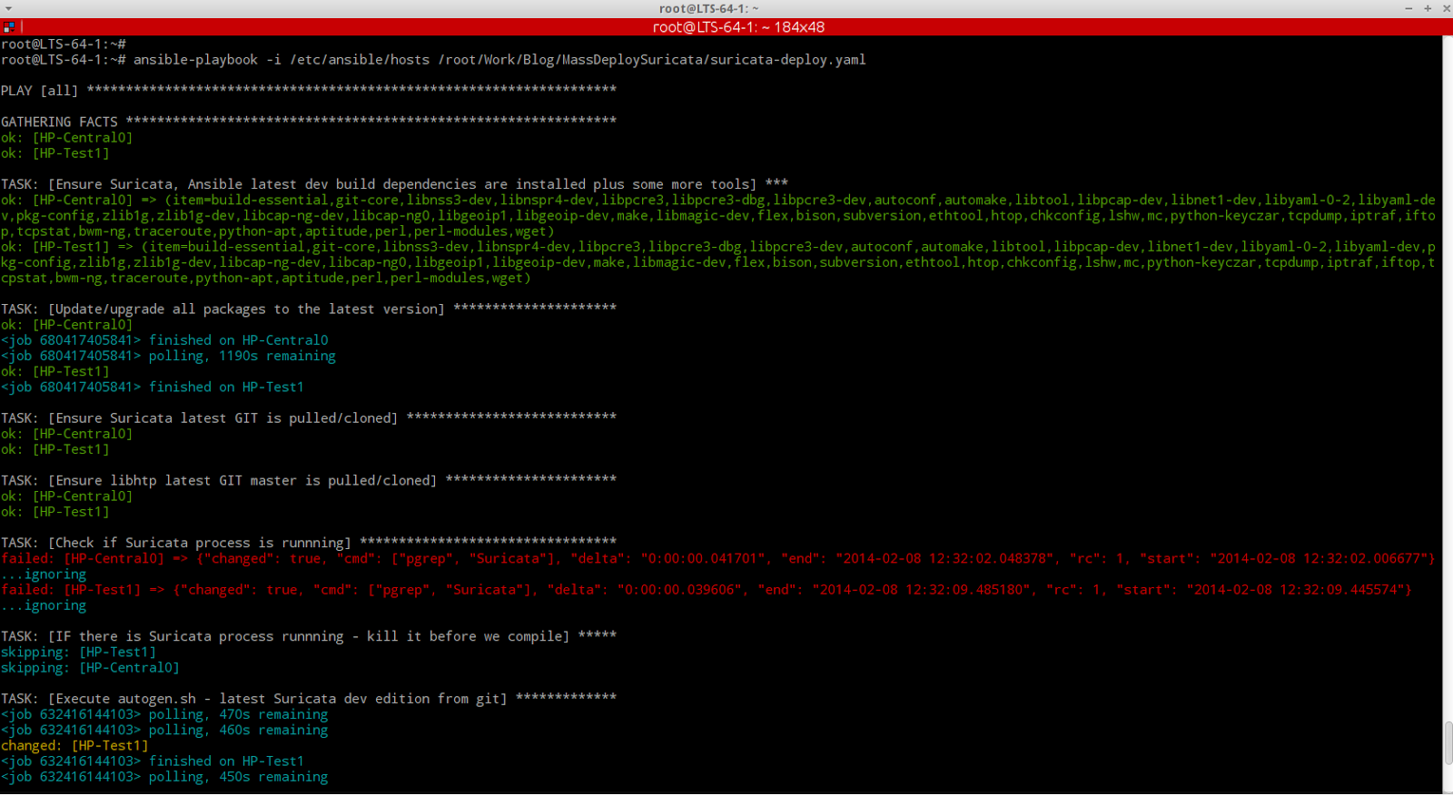Click the 'Ensure Suricata, Ansible latest dev build' task line
This screenshot has width=1453, height=795.
[x=395, y=184]
